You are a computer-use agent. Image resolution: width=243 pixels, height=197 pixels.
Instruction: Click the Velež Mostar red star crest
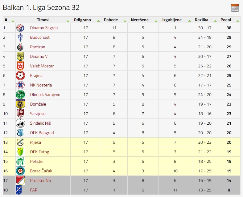tap(20, 66)
